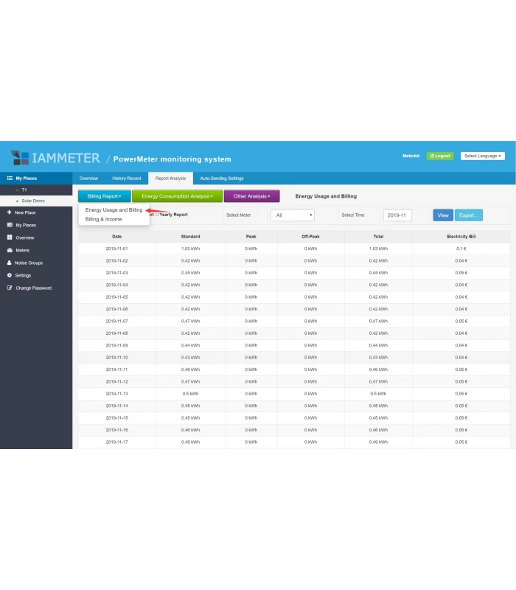Click the Overview grid icon in sidebar

tap(10, 237)
